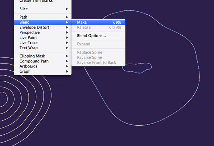Open the Graph submenu
This screenshot has width=214, height=146.
point(25,71)
